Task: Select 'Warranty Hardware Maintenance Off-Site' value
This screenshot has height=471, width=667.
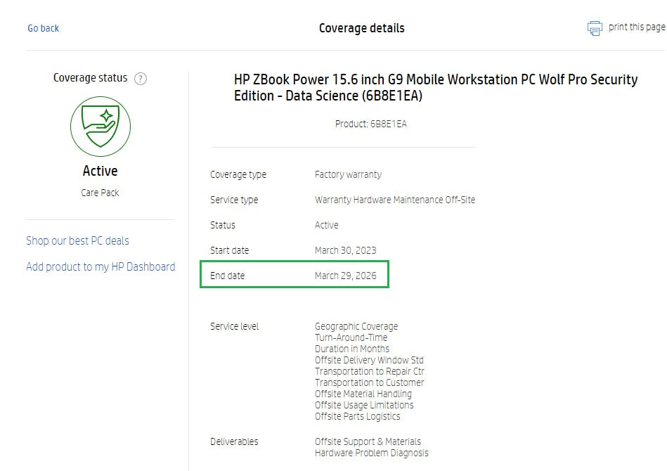Action: pos(395,200)
